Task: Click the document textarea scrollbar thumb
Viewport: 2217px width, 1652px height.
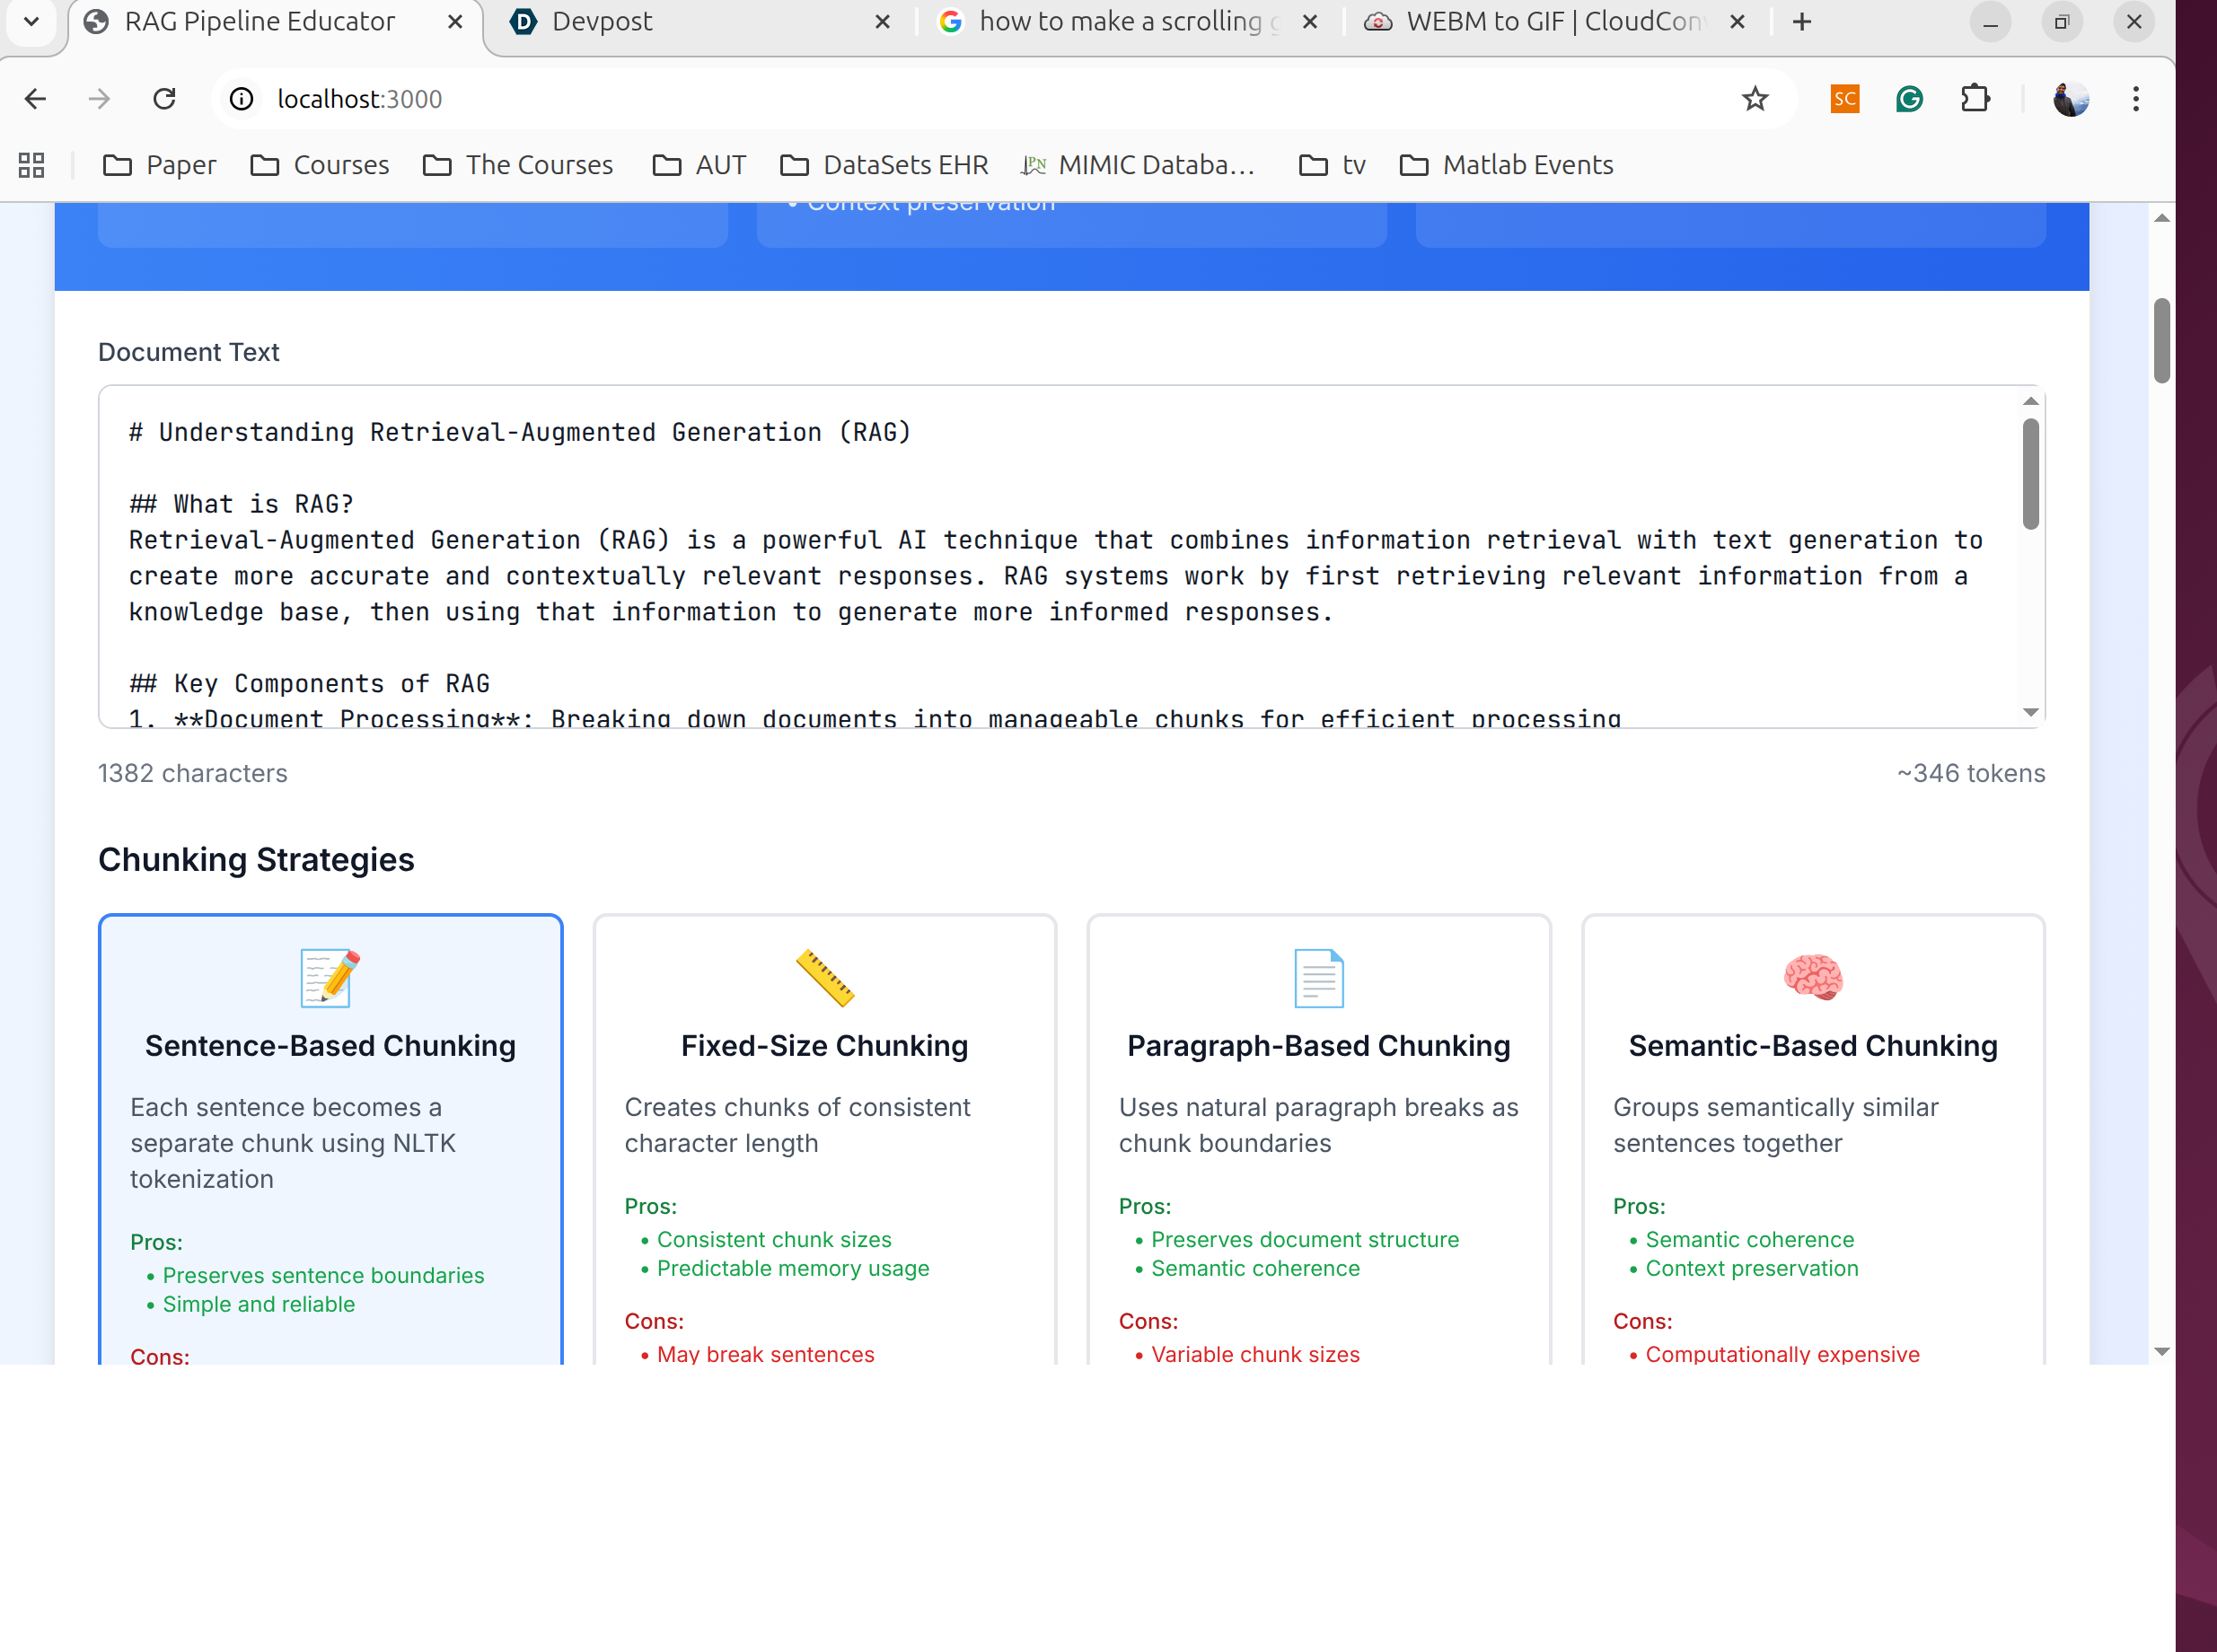Action: pyautogui.click(x=2030, y=473)
